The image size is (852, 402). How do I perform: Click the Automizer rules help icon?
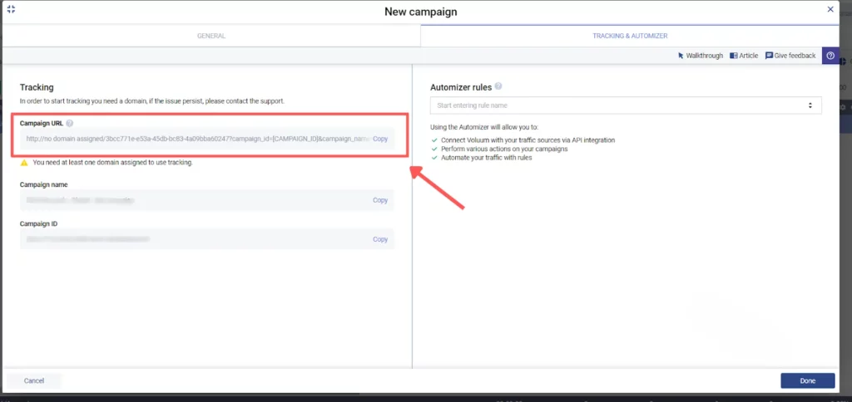point(498,86)
